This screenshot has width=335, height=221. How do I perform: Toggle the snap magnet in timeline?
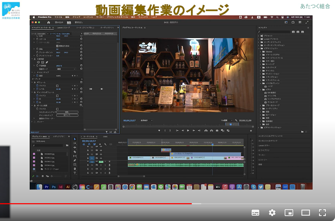tap(89, 144)
